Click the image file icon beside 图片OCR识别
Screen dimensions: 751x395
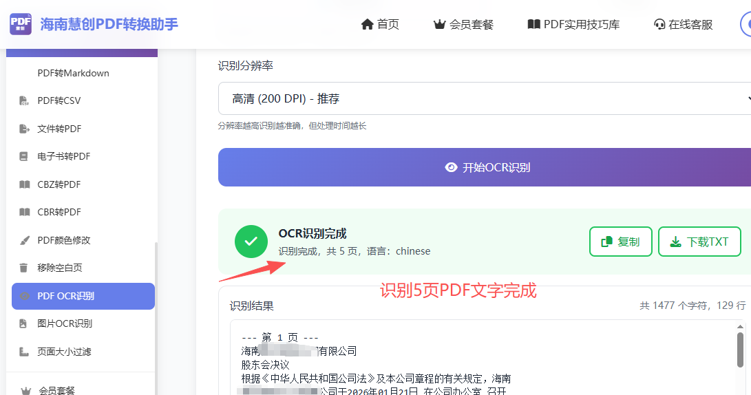click(23, 323)
